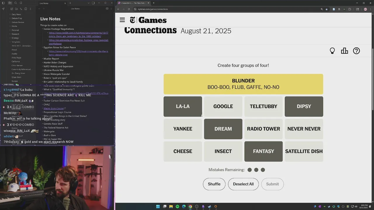Select the NEVER NEVER tile

(304, 129)
